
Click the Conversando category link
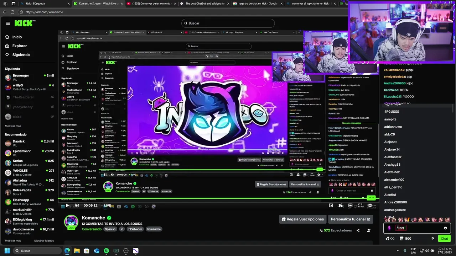[92, 229]
